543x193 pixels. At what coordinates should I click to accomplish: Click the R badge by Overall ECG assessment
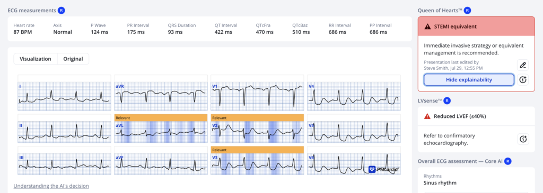pos(507,161)
